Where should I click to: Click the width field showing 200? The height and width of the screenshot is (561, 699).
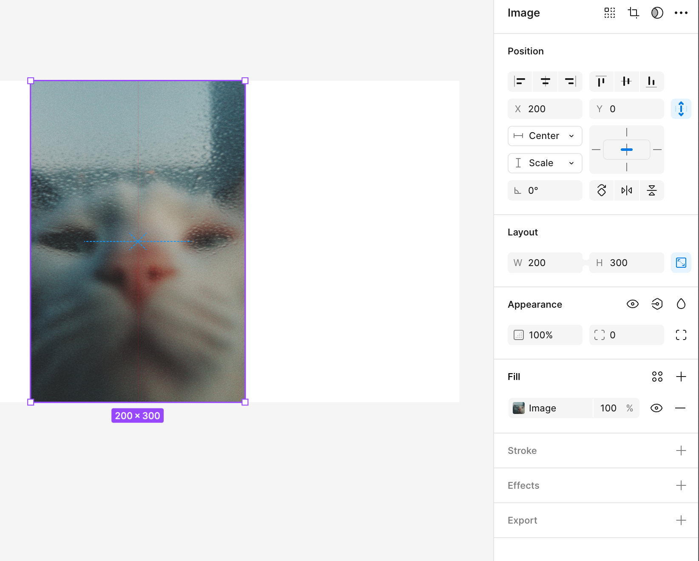click(x=545, y=263)
